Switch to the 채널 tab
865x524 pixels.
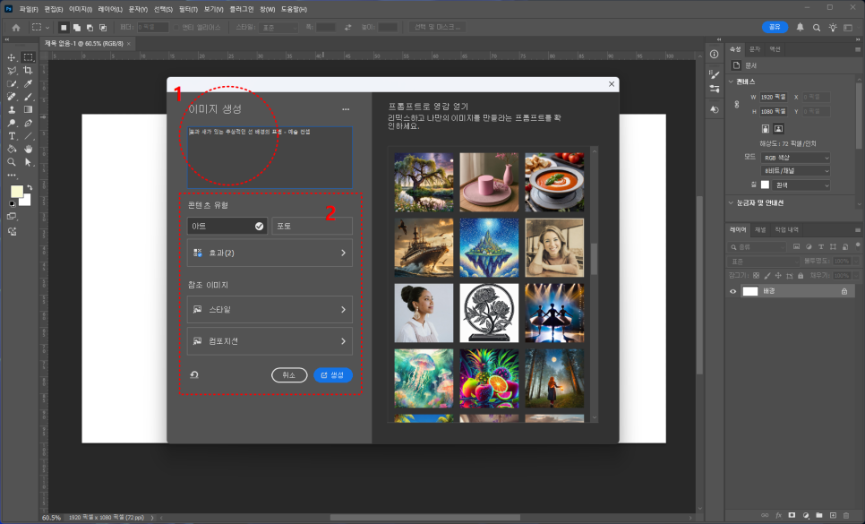[760, 229]
